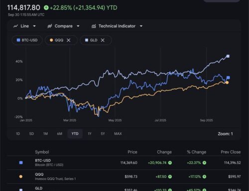
Task: Click the 114,817.80 price value
Action: point(23,7)
